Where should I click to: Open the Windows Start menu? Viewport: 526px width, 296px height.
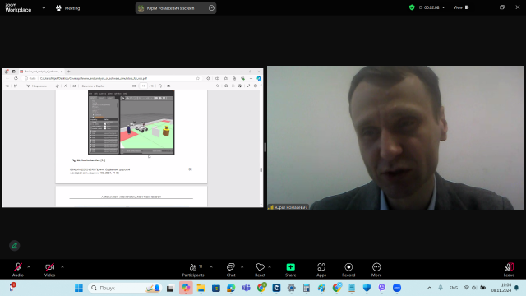(79, 288)
